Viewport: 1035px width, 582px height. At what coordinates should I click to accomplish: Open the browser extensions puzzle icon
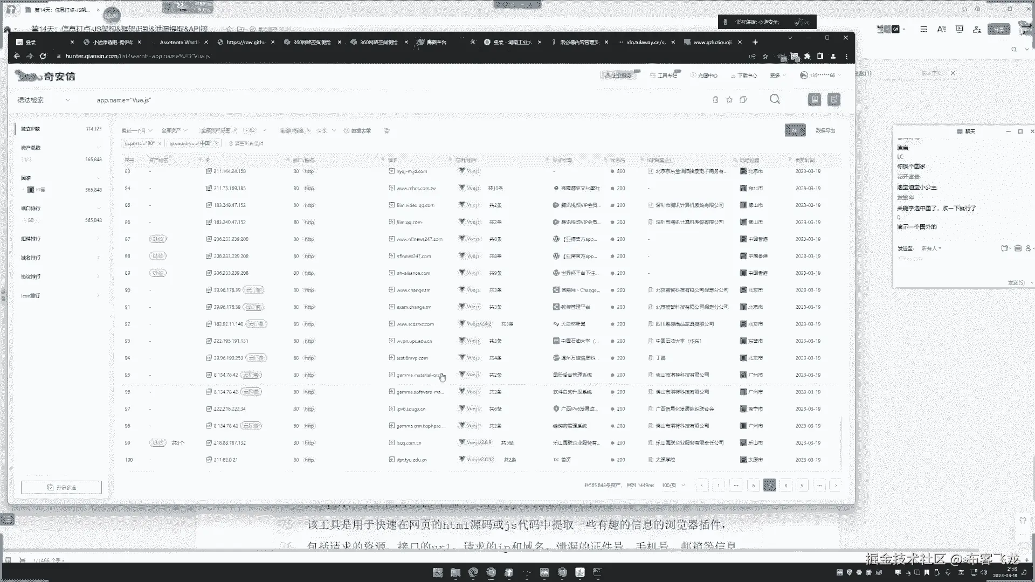(807, 56)
